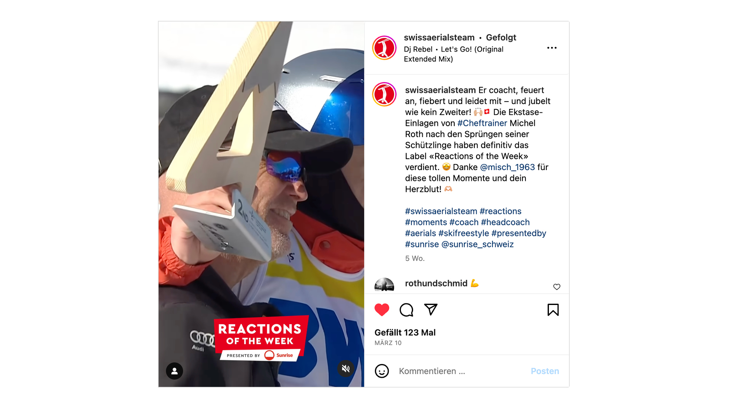729x410 pixels.
Task: Unmute the video with the speaker icon
Action: click(x=346, y=369)
